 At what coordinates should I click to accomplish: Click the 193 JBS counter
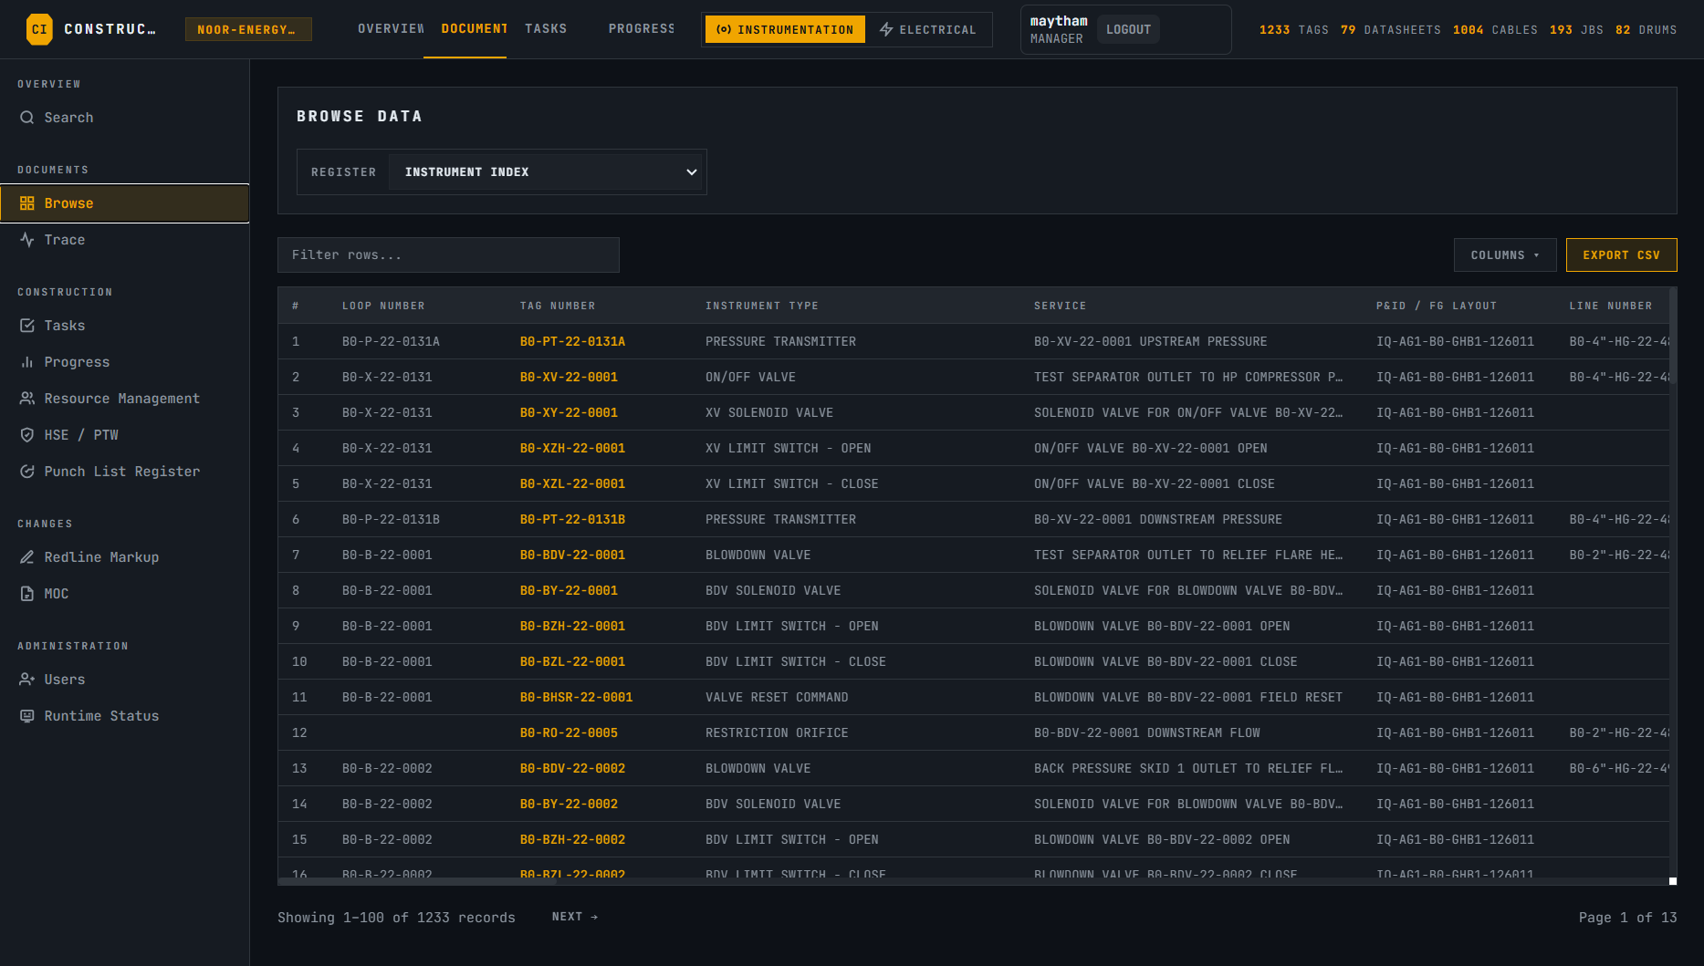1576,30
